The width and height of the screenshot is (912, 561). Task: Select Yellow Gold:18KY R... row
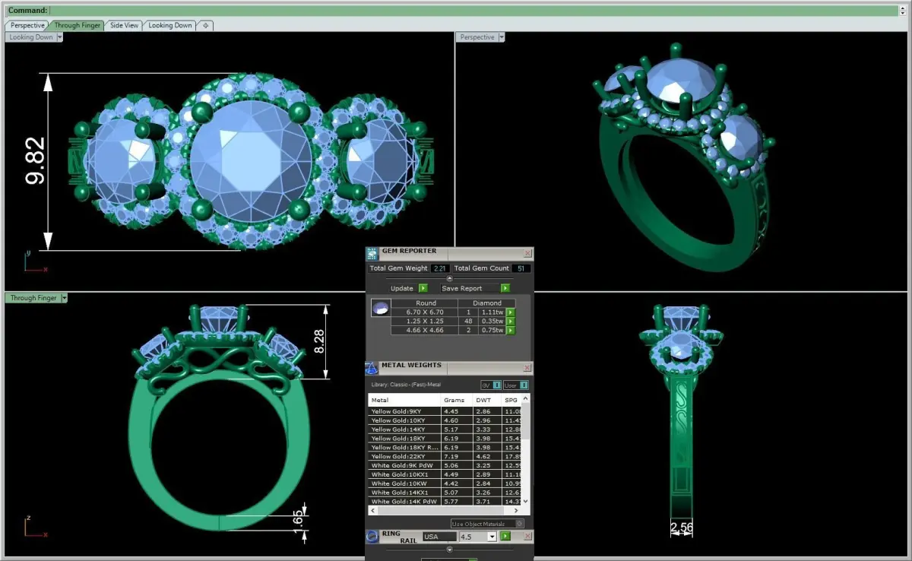pyautogui.click(x=445, y=447)
